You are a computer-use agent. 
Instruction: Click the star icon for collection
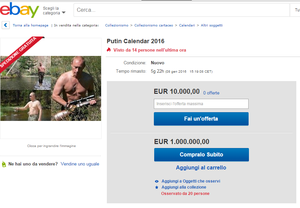coord(157,187)
